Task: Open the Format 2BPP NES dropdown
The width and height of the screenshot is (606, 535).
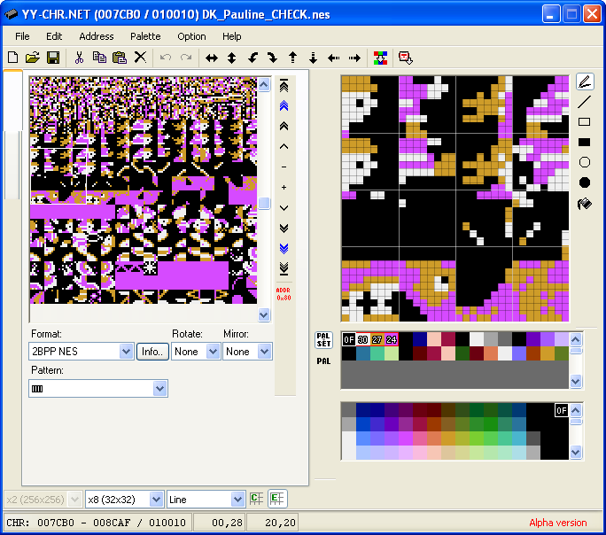Action: click(x=82, y=351)
